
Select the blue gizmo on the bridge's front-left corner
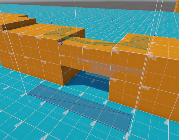61,44
